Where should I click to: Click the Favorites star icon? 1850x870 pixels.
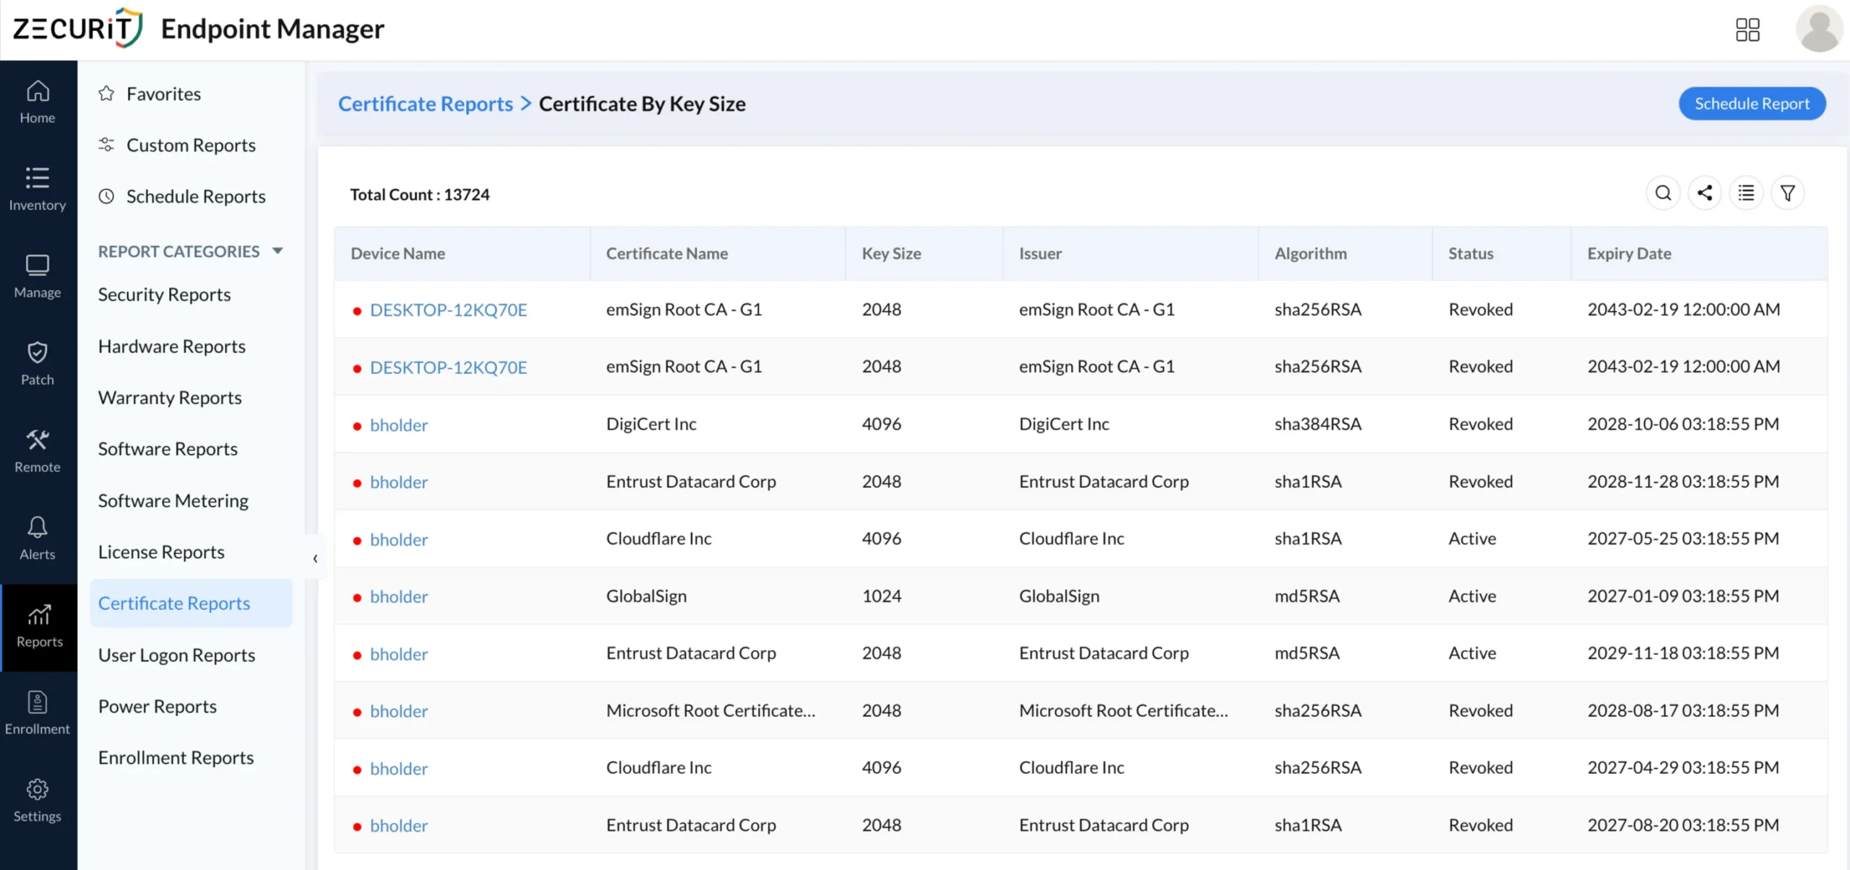(107, 93)
